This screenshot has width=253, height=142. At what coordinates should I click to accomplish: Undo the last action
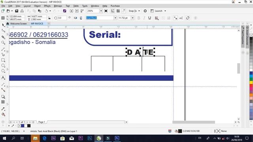47,11
